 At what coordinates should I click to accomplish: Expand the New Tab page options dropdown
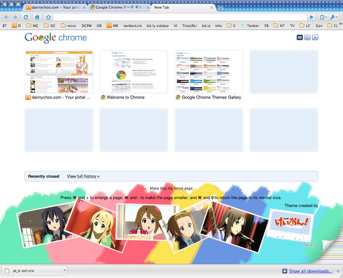[315, 38]
